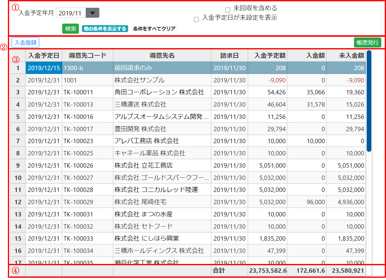Click 条件をすべてクリア button
386x280 pixels.
point(154,29)
